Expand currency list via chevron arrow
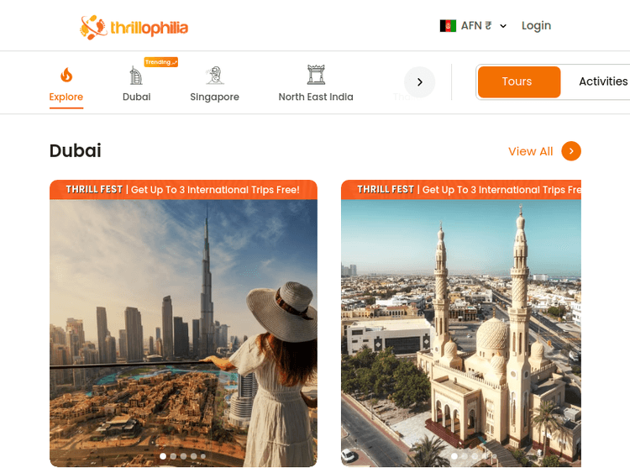Image resolution: width=630 pixels, height=473 pixels. coord(502,26)
